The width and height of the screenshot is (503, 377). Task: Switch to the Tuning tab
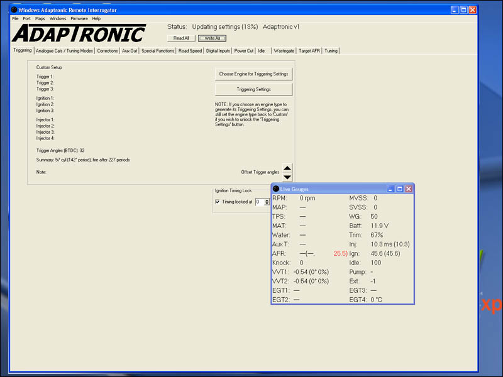coord(331,51)
